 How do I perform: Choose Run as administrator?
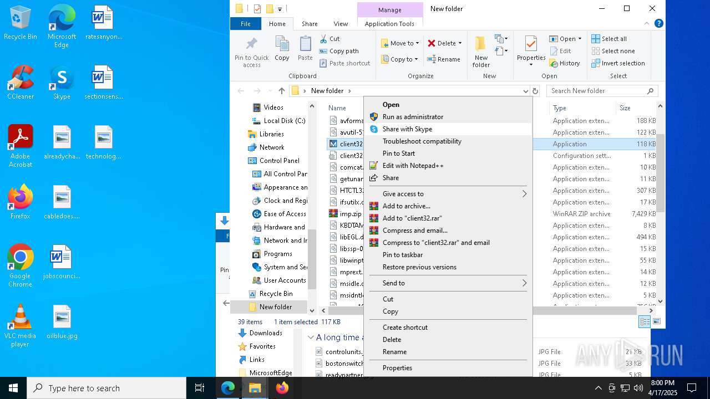(x=448, y=117)
